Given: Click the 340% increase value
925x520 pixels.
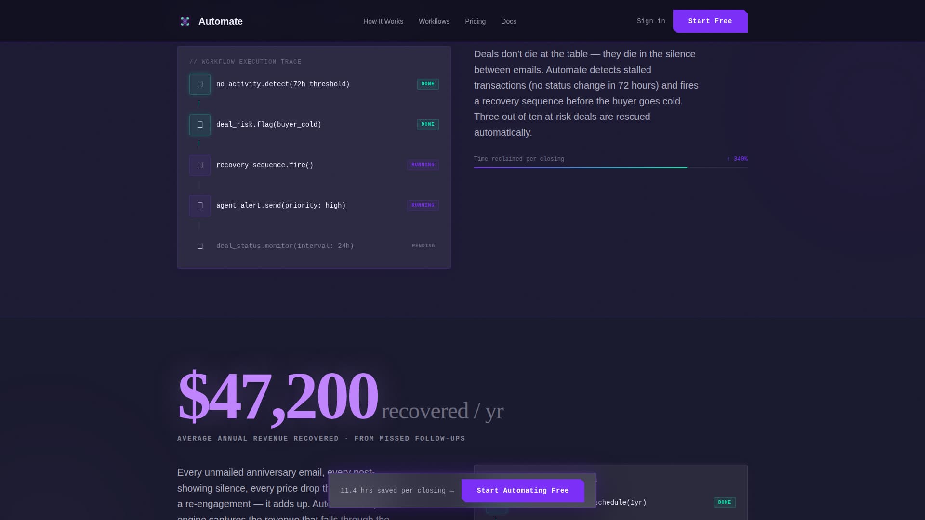Looking at the screenshot, I should point(738,159).
